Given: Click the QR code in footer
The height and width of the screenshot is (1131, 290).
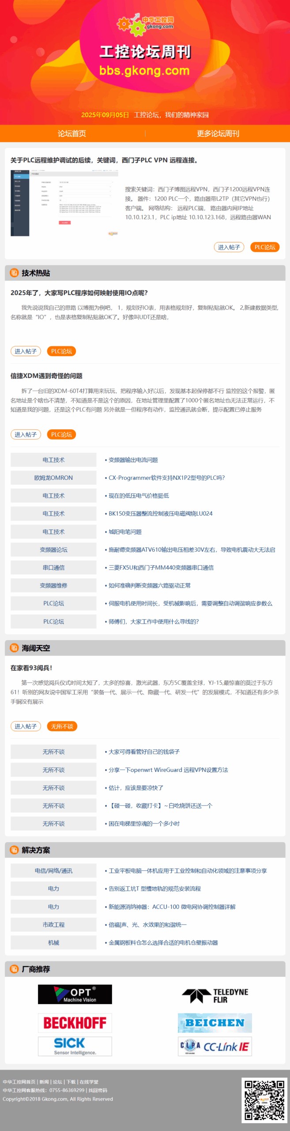Looking at the screenshot, I should pyautogui.click(x=265, y=1100).
